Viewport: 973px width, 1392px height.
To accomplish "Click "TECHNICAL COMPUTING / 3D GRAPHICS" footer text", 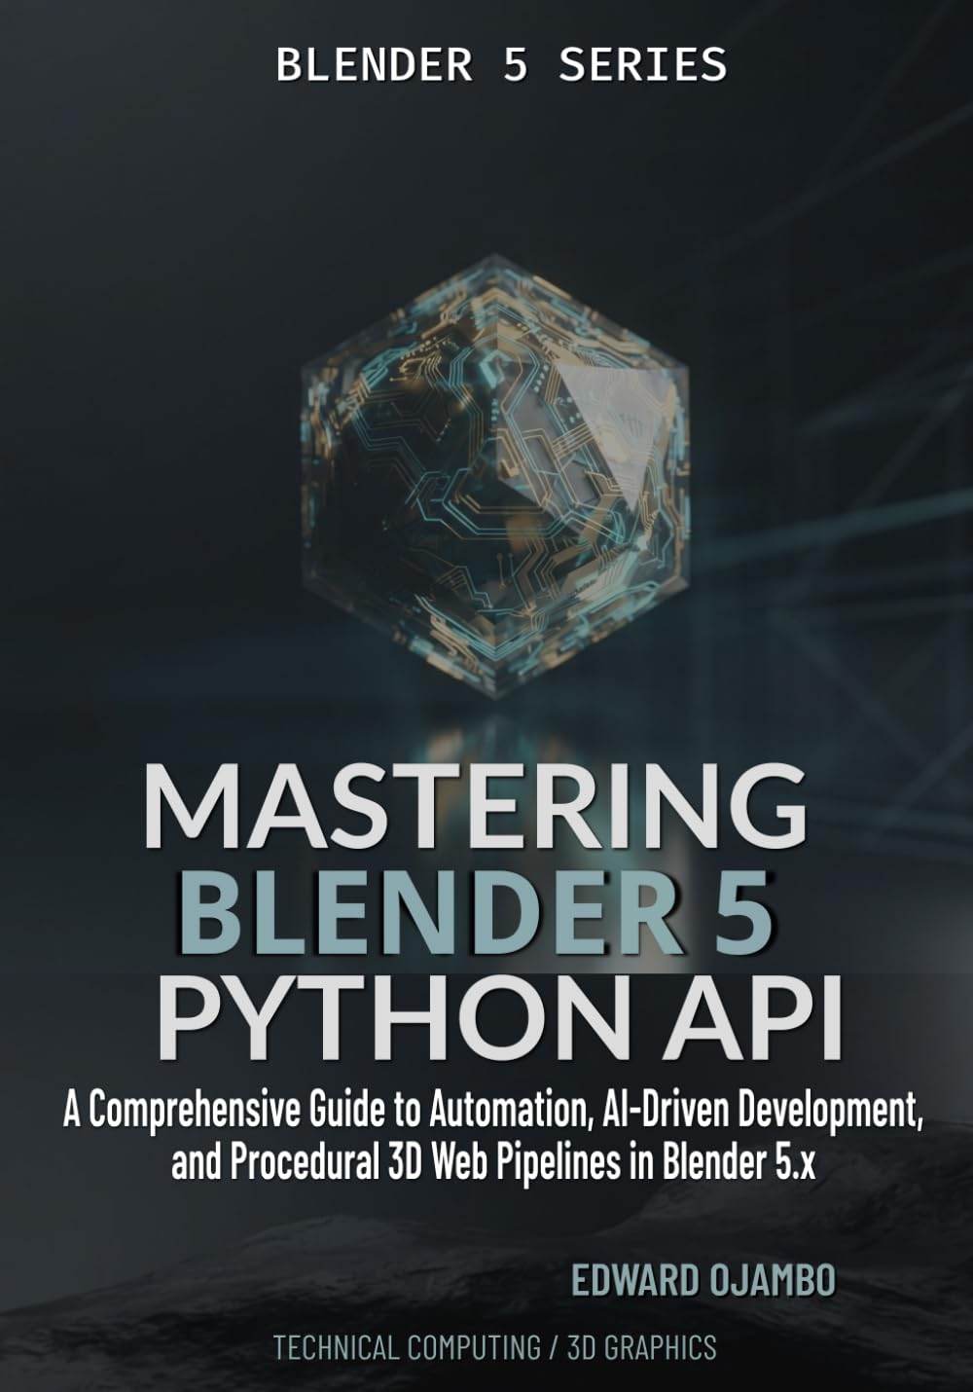I will tap(495, 1348).
